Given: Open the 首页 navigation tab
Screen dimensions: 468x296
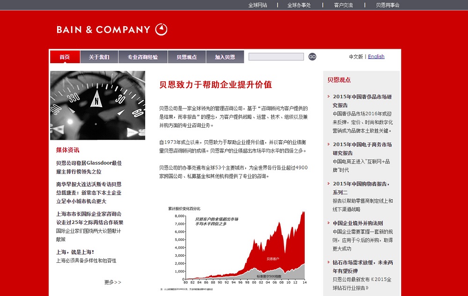Looking at the screenshot, I should [x=65, y=57].
